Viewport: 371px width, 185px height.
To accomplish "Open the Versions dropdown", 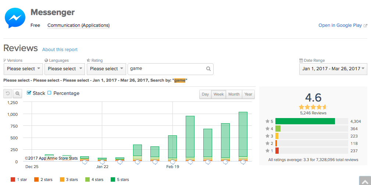I will [24, 69].
